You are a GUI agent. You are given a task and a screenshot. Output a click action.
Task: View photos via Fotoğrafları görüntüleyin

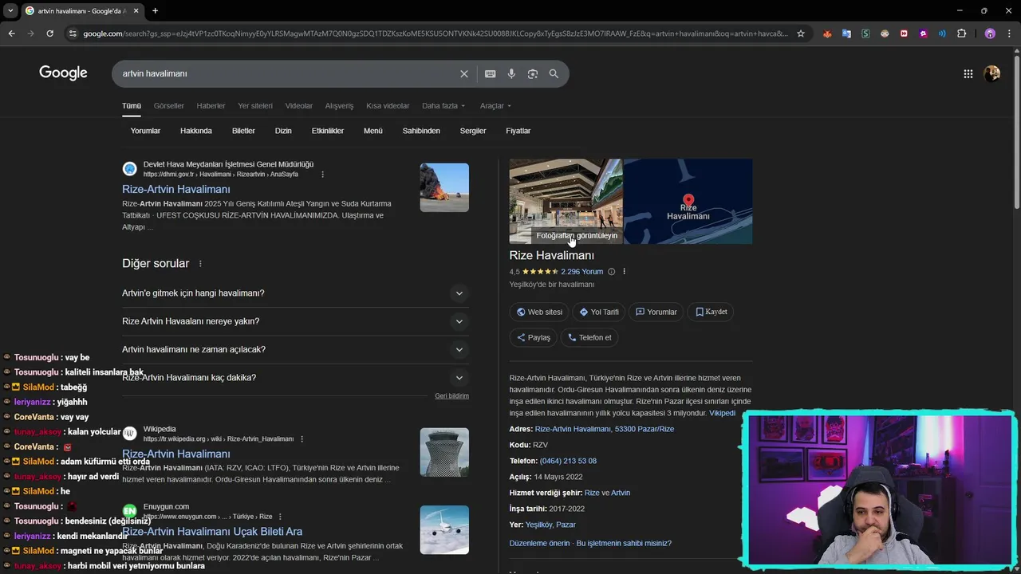coord(577,235)
